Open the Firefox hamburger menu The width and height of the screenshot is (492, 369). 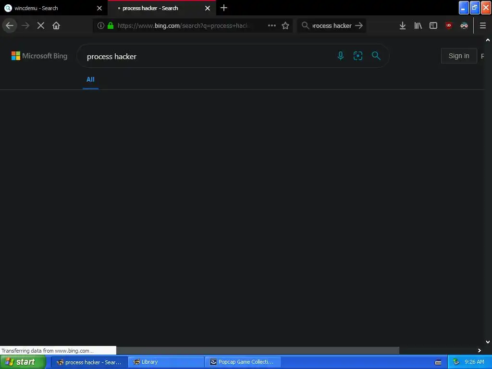coord(483,25)
